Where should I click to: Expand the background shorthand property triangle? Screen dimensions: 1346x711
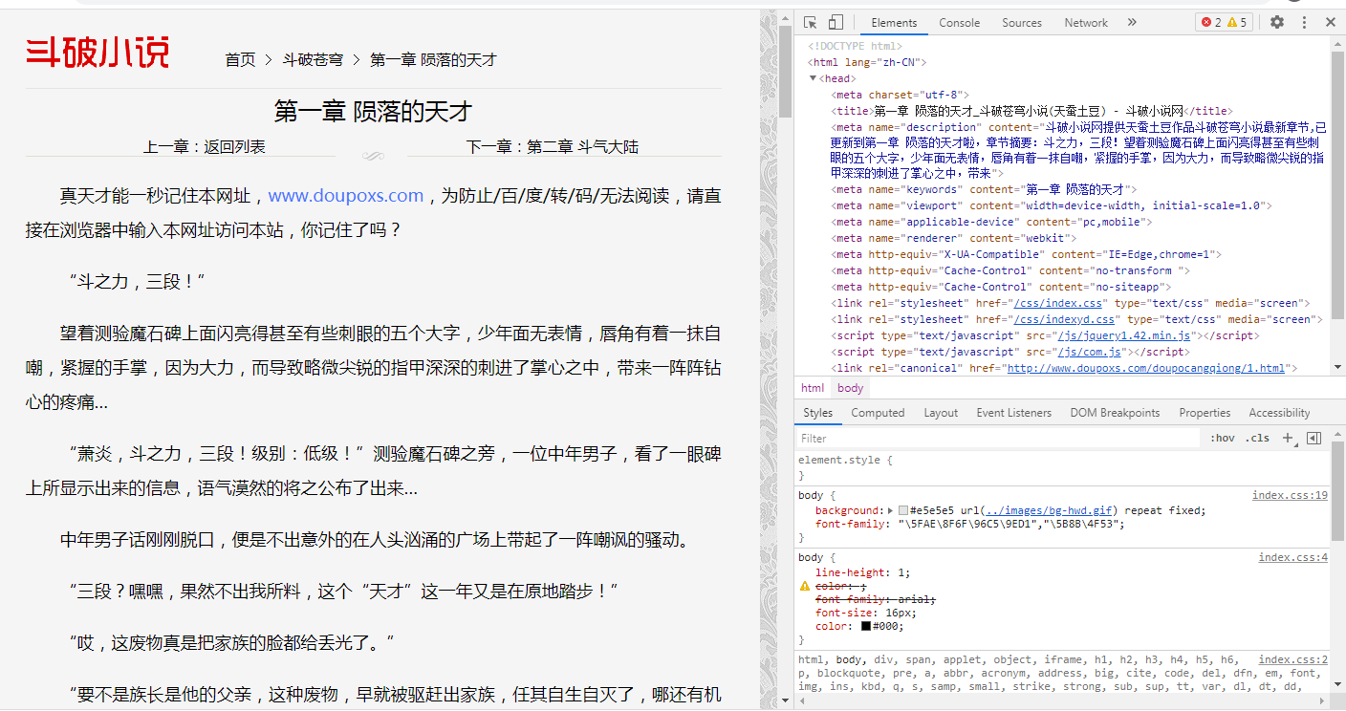pos(890,511)
